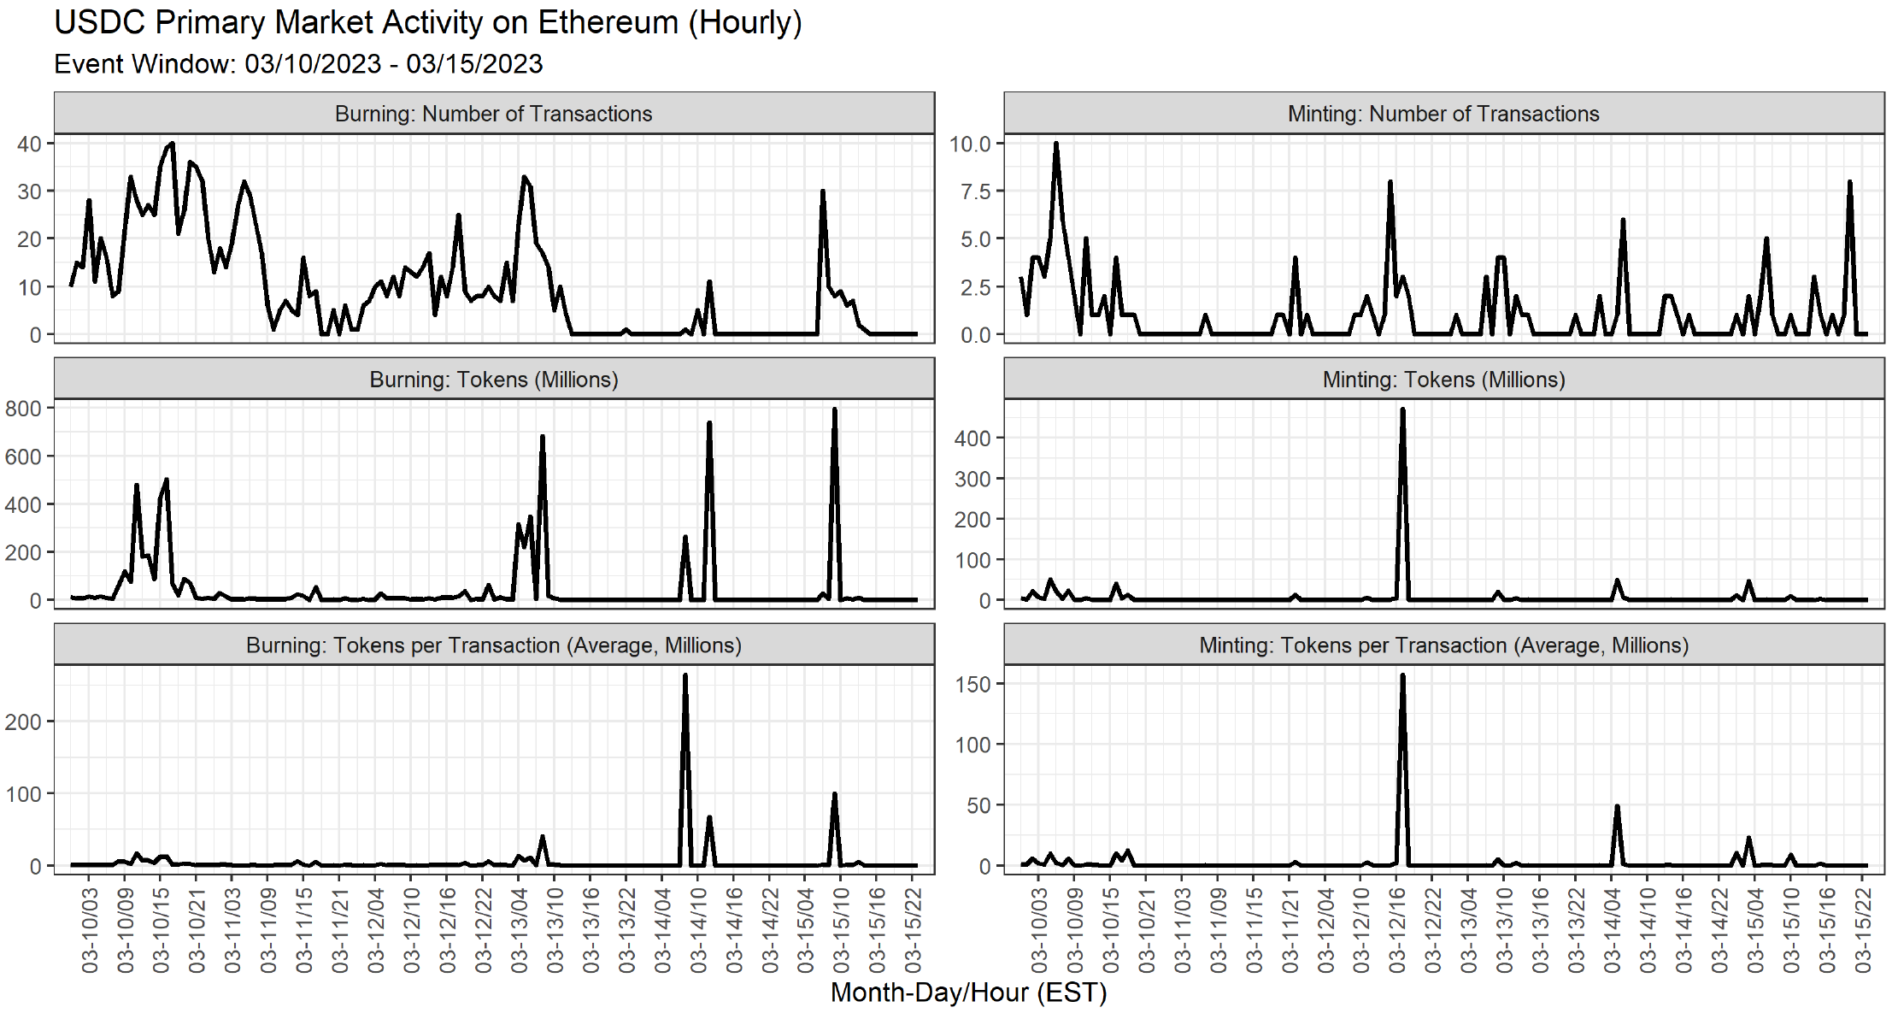Click the 03-10/03 tick label on left axis
Screen dimensions: 1892x1019
pos(90,930)
